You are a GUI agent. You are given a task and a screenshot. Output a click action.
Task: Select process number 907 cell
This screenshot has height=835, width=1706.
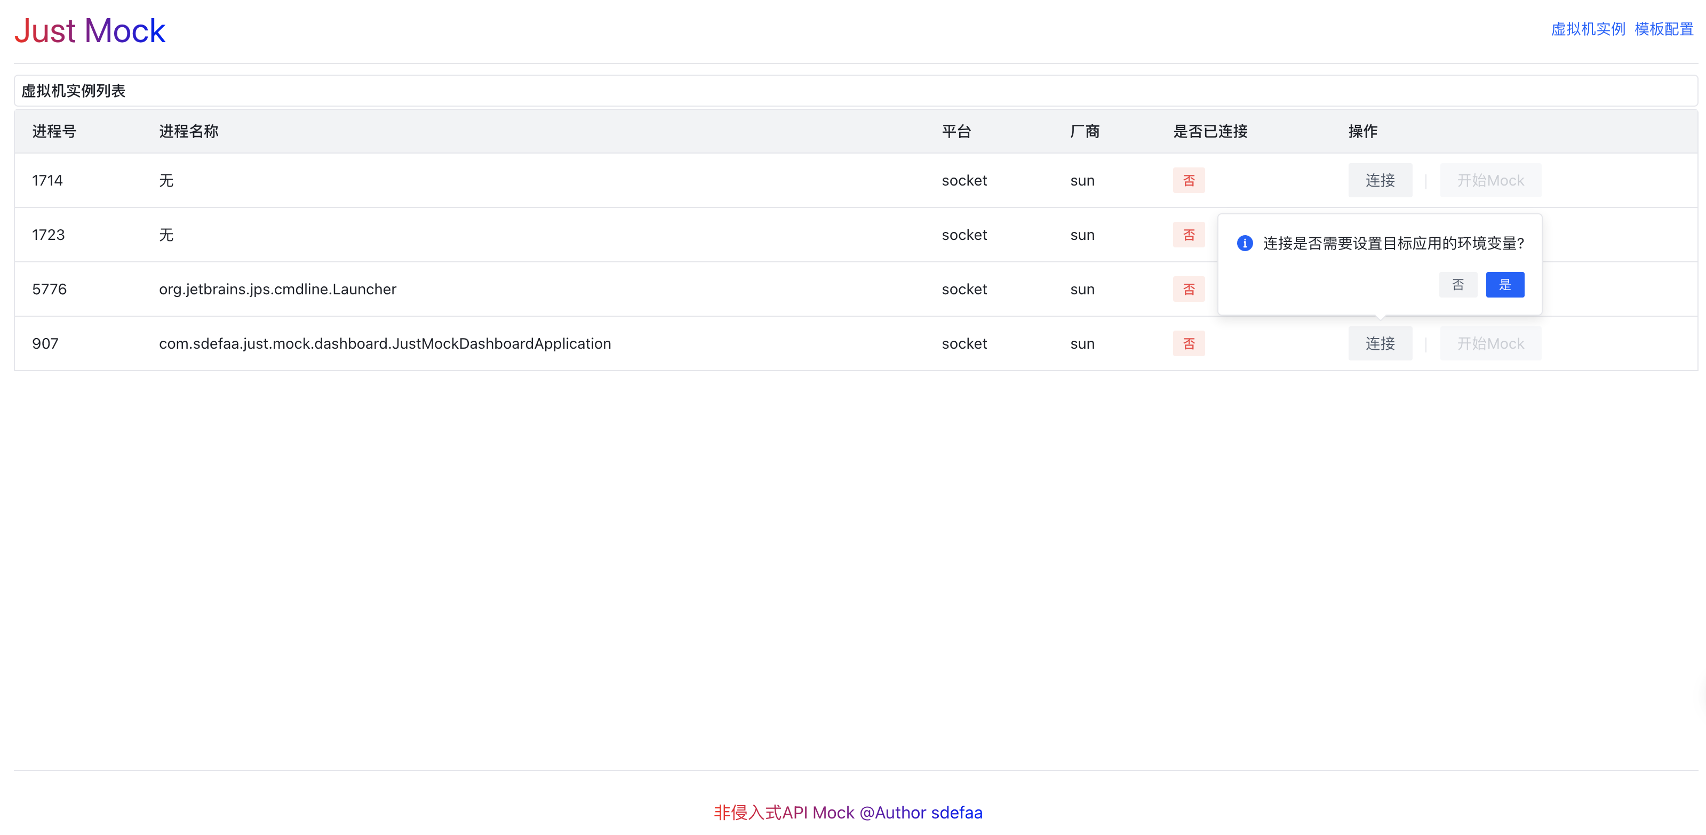(x=45, y=343)
